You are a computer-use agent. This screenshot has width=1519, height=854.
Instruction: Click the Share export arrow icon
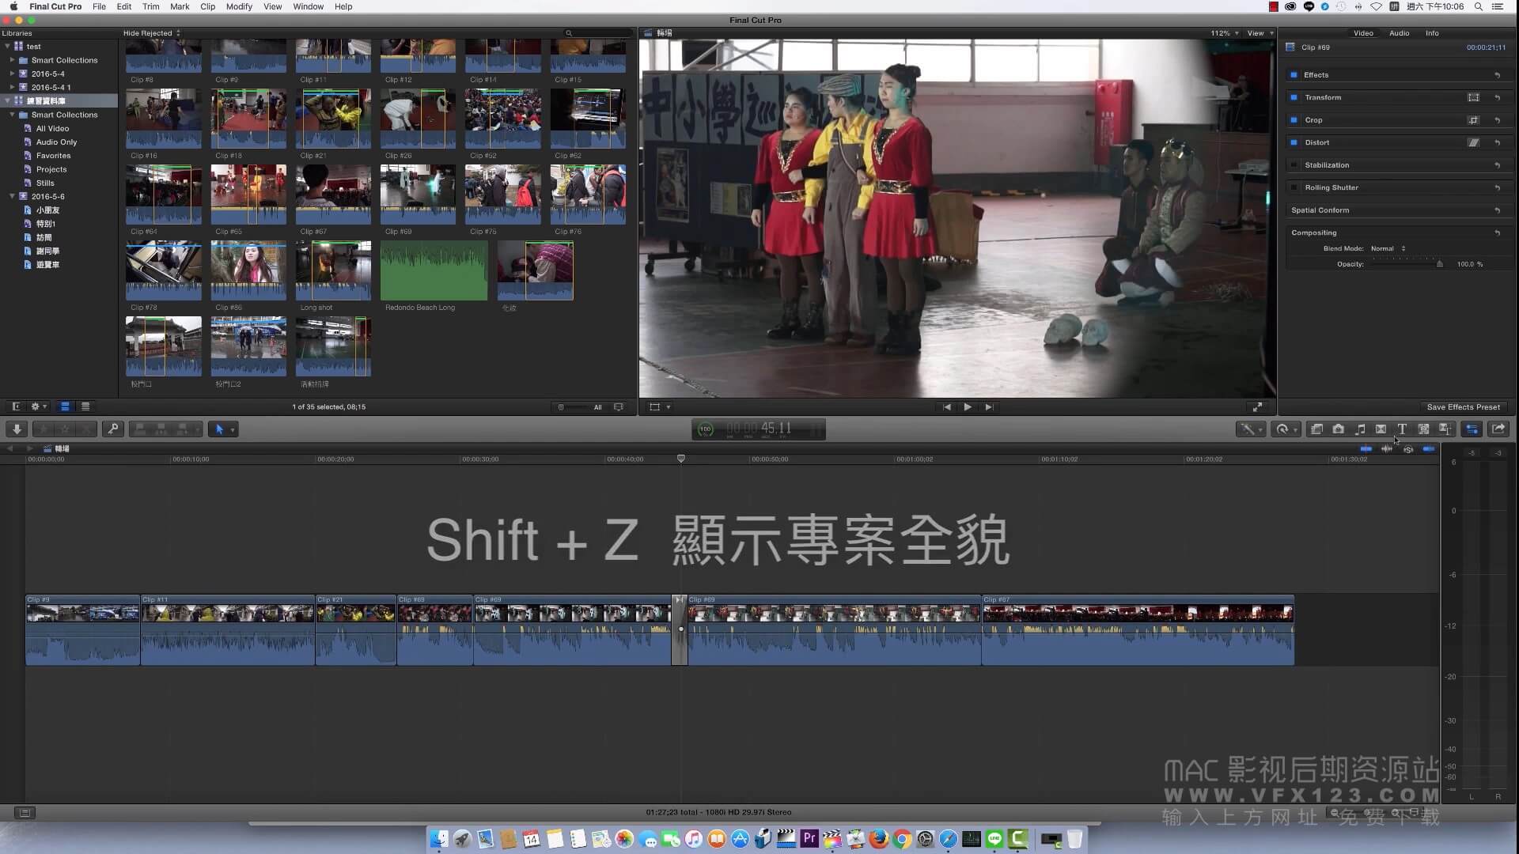(1498, 429)
